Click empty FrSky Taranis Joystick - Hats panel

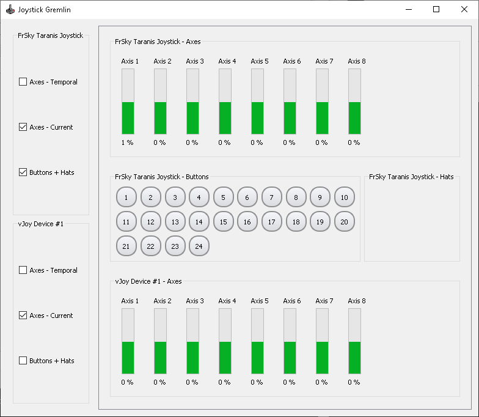pyautogui.click(x=412, y=220)
